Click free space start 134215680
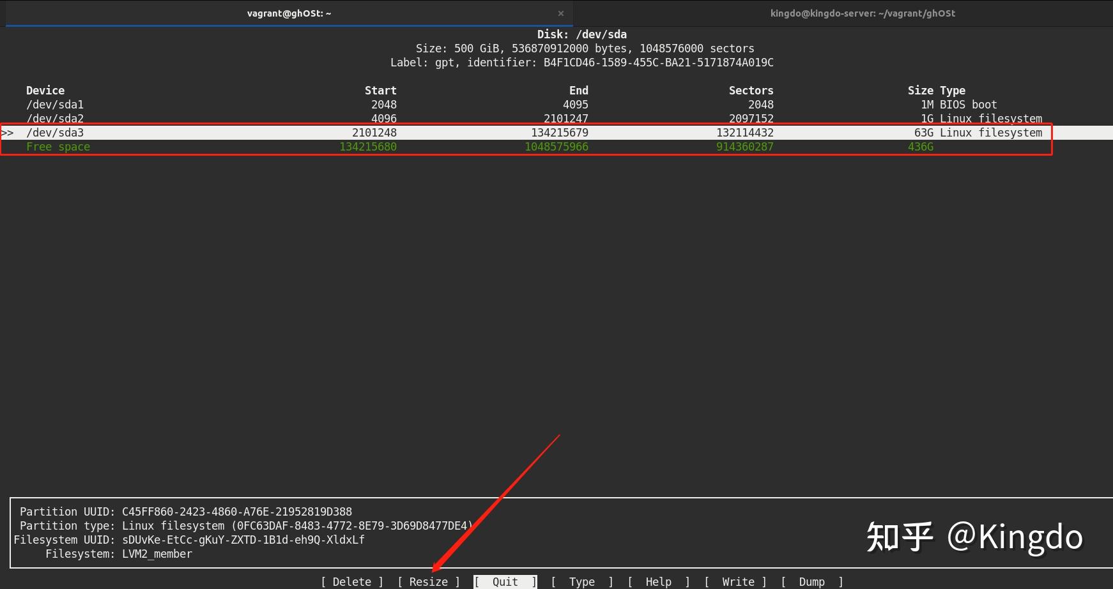 coord(368,147)
